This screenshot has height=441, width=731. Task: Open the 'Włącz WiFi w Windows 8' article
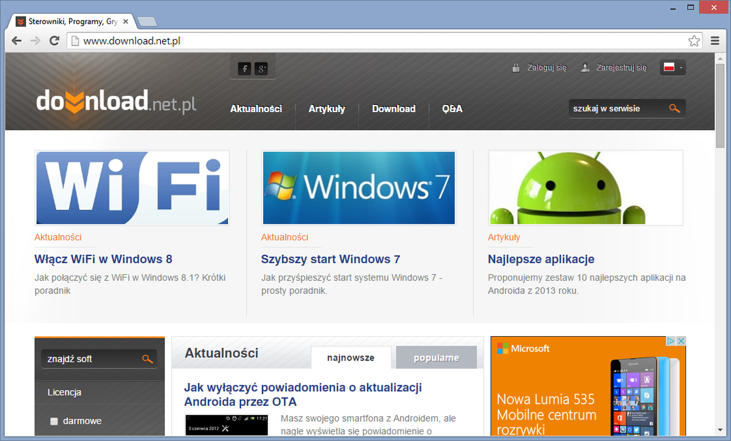coord(104,259)
